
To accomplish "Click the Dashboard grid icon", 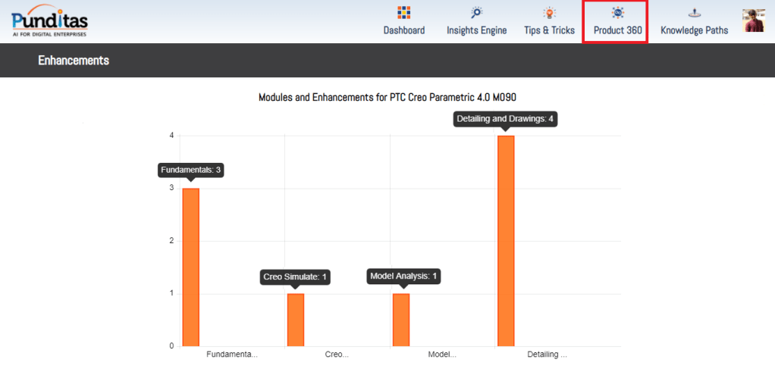I will (403, 13).
